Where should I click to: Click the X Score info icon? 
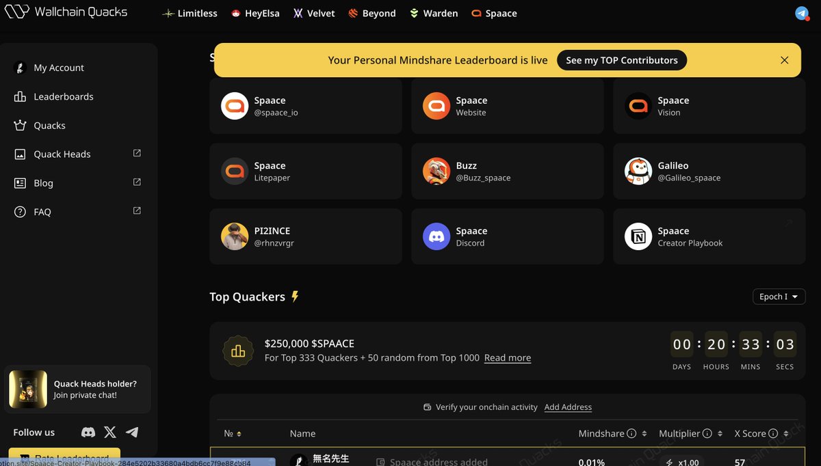coord(773,433)
